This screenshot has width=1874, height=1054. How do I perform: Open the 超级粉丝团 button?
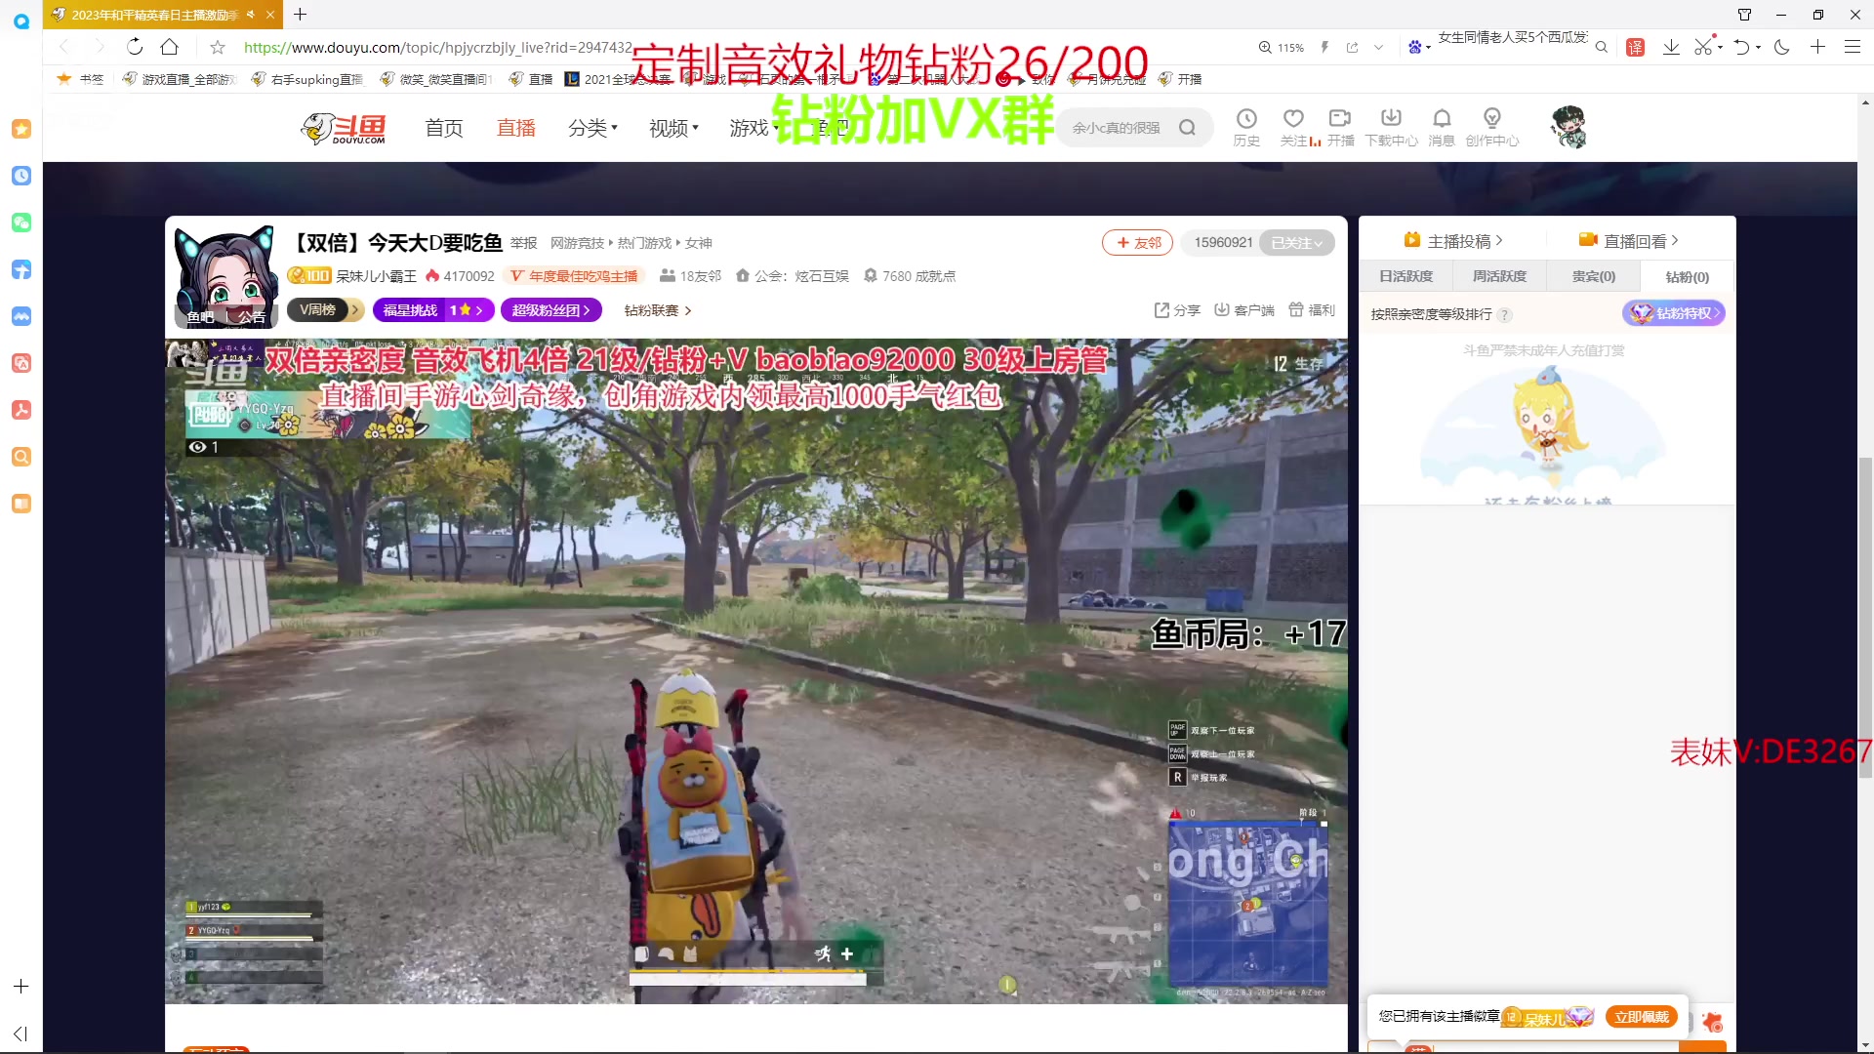point(551,310)
